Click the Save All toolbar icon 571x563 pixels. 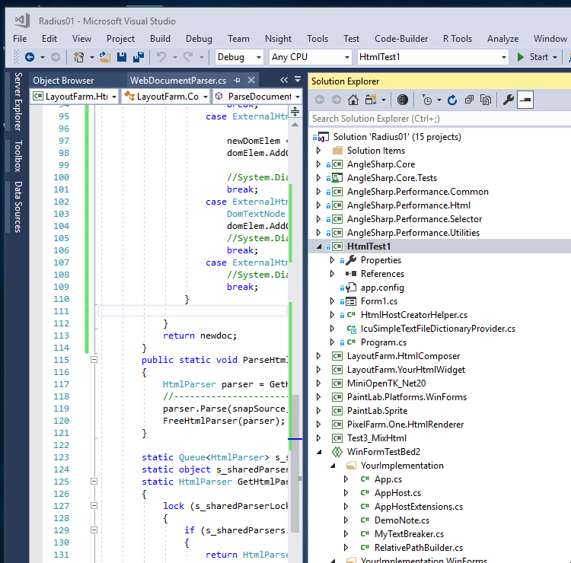coord(139,57)
